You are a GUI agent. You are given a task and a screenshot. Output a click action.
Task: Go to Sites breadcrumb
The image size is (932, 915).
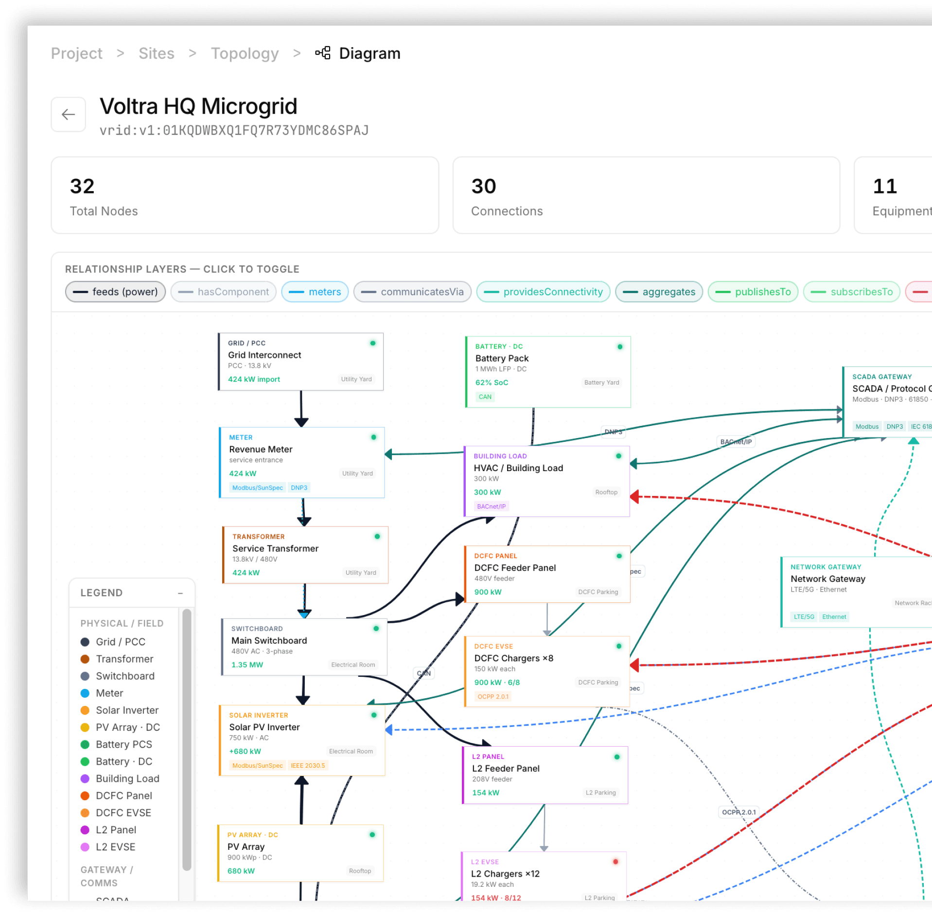(x=157, y=53)
